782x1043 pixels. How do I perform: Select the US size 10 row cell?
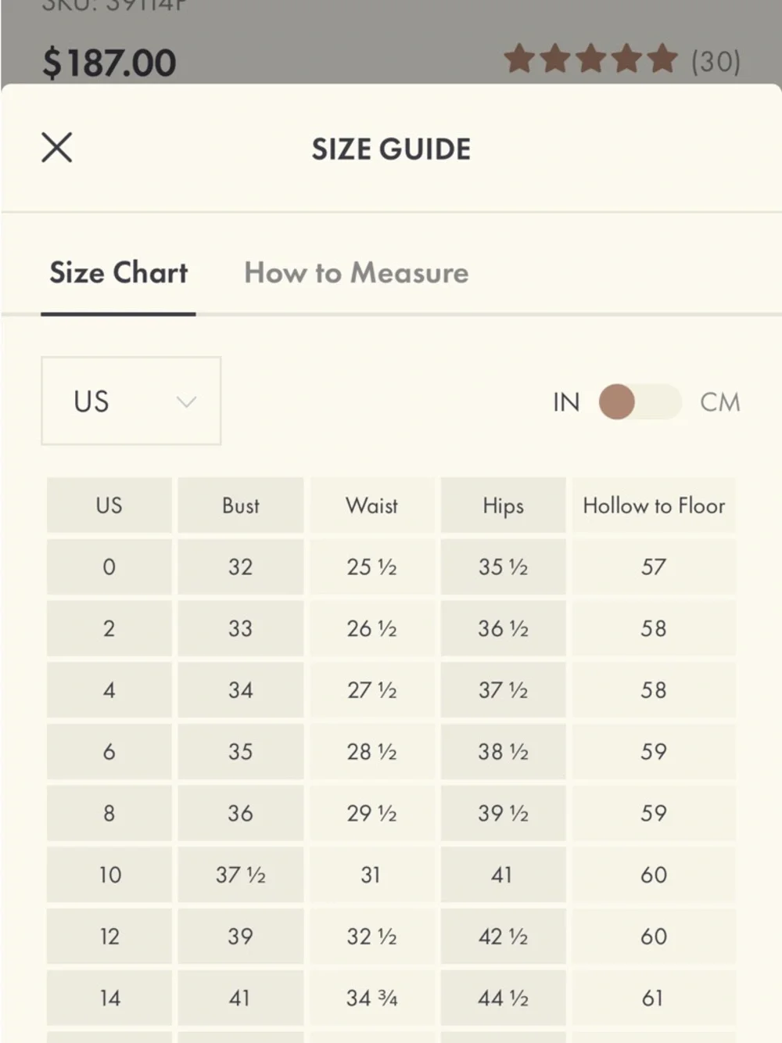coord(109,875)
